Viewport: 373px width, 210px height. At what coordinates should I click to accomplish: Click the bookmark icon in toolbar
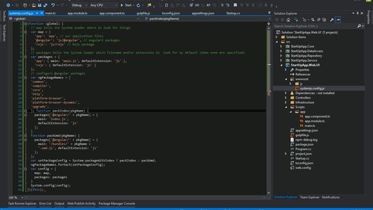(235, 5)
